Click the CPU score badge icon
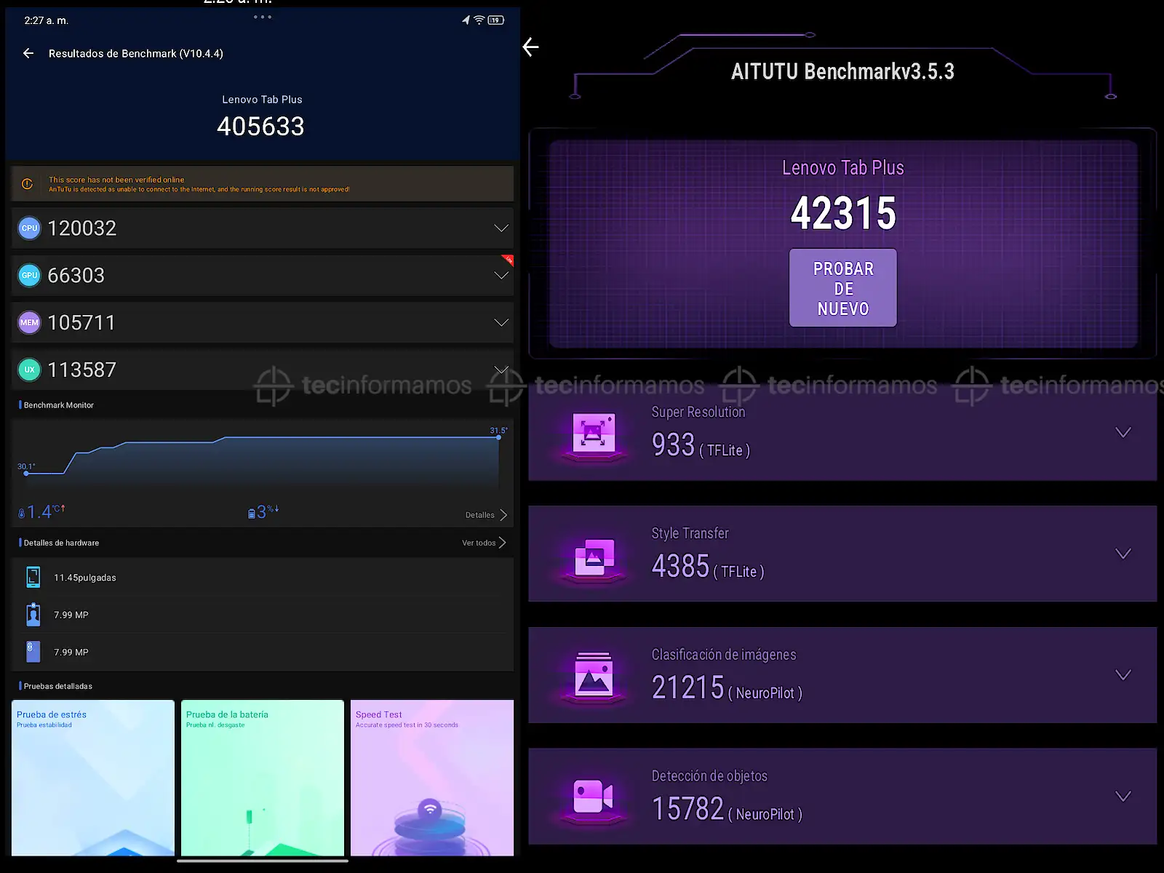This screenshot has width=1164, height=873. point(29,228)
